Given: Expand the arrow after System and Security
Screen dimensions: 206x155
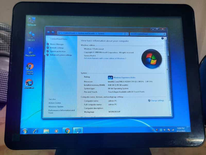Looking at the screenshot, I should [x=96, y=34].
